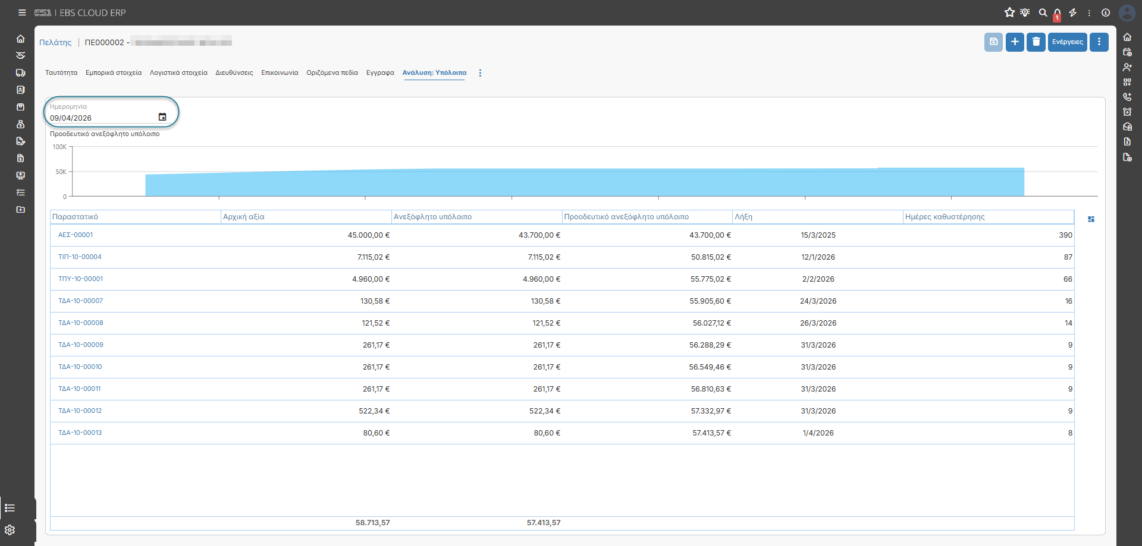Go to Home in right sidebar

pos(1127,37)
